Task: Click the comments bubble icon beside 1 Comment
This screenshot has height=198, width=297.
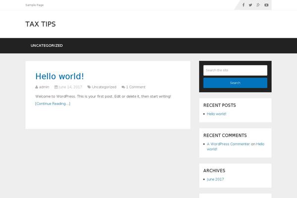Action: 123,87
